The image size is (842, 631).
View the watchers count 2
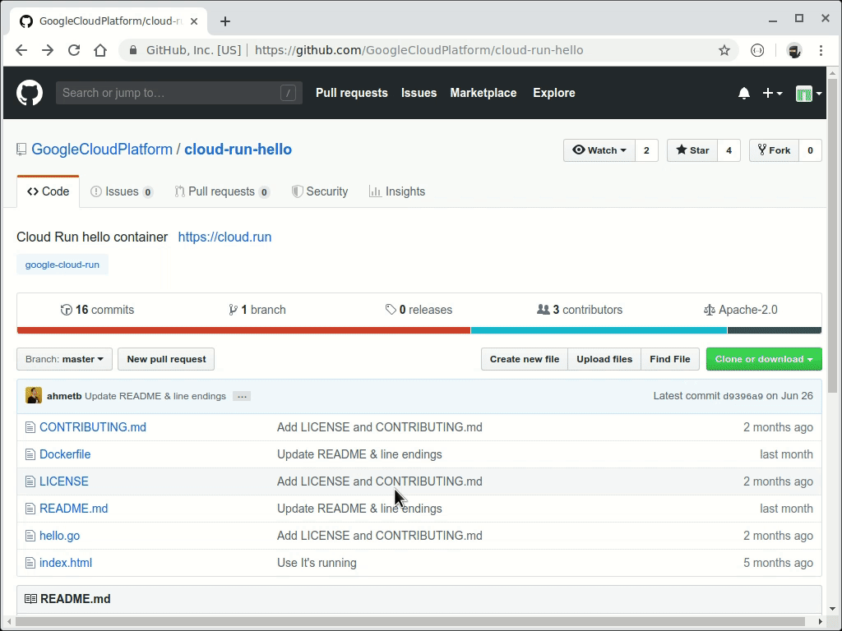coord(646,150)
